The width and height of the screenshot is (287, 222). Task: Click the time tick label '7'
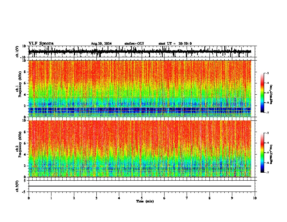pos(187,198)
